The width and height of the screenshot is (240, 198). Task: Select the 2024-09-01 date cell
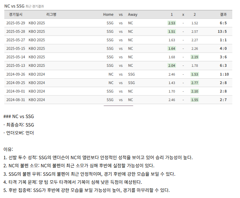pyautogui.click(x=15, y=91)
